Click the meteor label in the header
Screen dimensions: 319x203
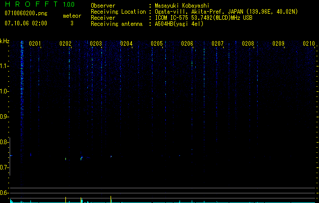click(x=72, y=16)
